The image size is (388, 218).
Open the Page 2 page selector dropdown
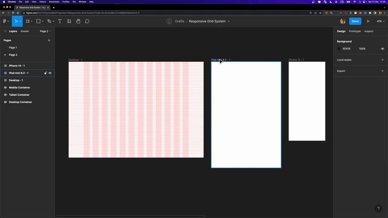45,31
